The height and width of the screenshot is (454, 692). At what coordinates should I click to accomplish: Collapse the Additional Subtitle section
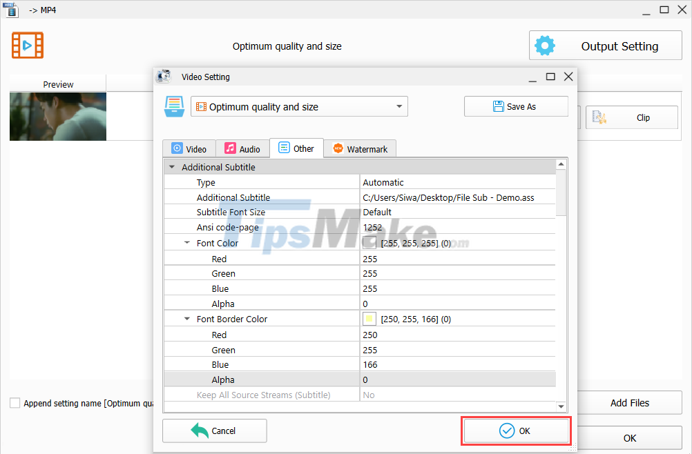point(171,166)
